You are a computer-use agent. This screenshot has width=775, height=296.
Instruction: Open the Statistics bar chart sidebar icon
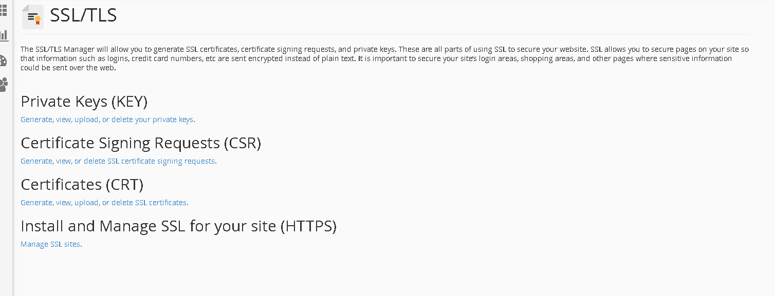[4, 35]
